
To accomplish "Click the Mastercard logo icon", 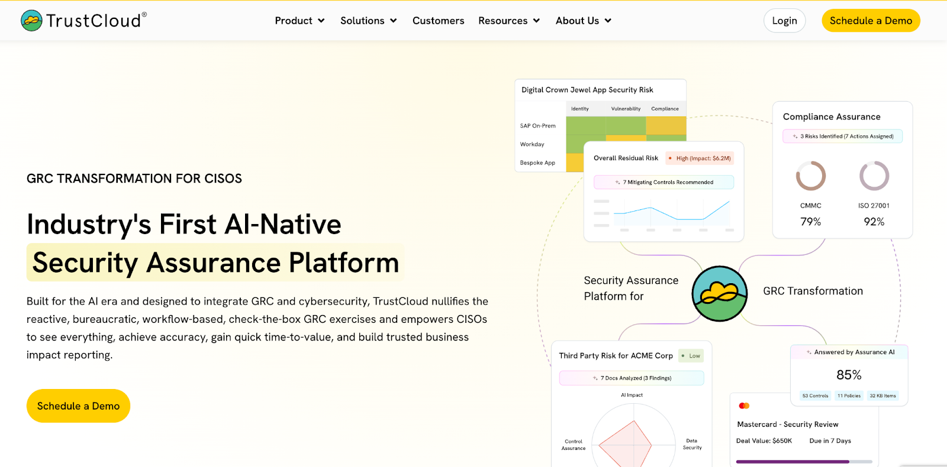I will click(x=744, y=406).
